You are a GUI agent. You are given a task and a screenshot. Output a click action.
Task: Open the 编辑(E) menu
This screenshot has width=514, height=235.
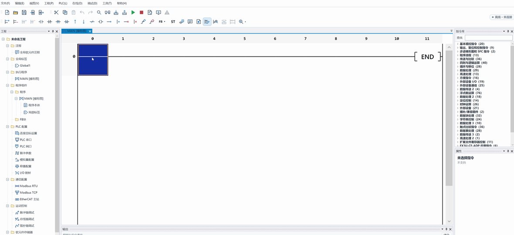20,3
